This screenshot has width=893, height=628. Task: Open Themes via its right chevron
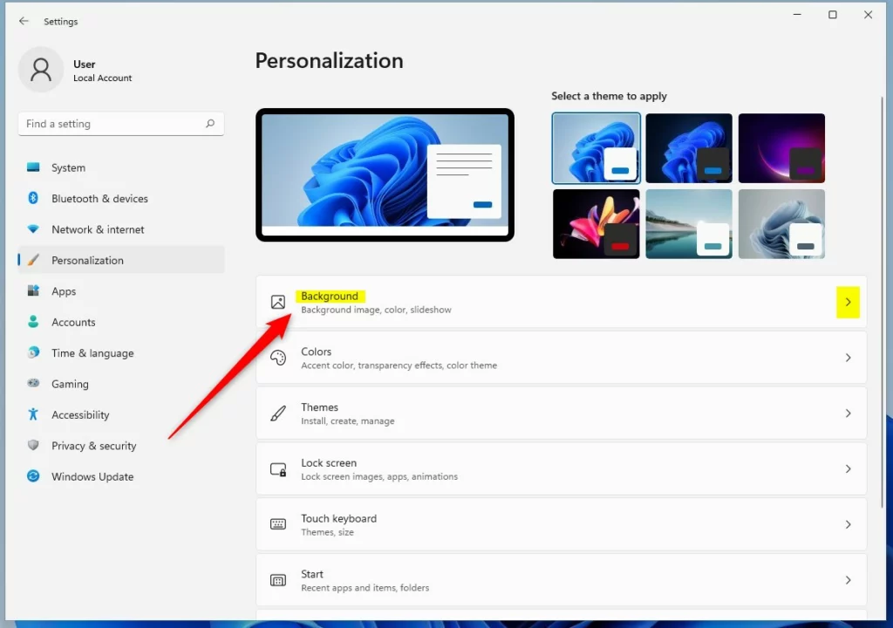(x=848, y=413)
